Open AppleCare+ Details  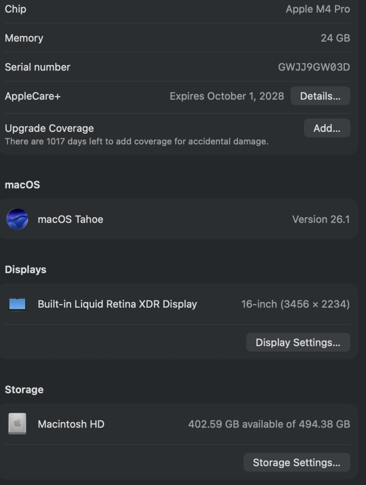[320, 96]
